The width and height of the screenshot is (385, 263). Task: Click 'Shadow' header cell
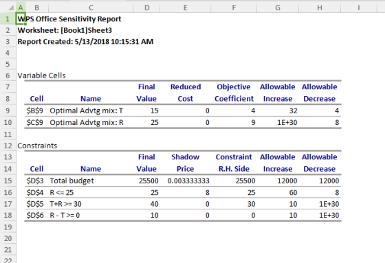[186, 157]
